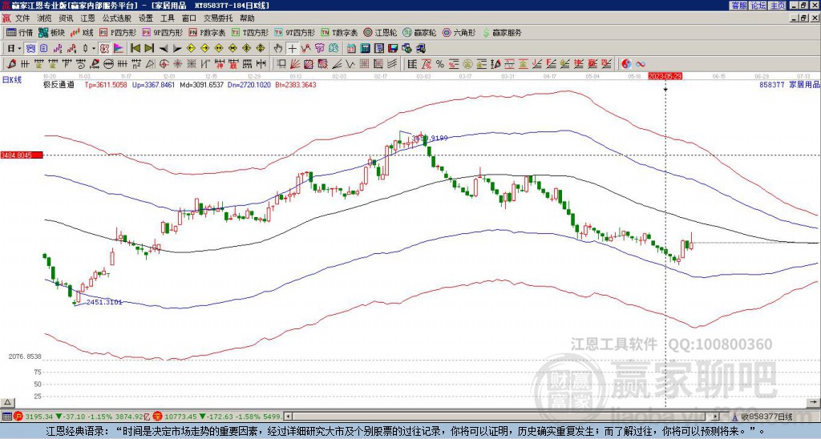
Task: Click the right arrow button at chart bottom-right
Action: (815, 402)
